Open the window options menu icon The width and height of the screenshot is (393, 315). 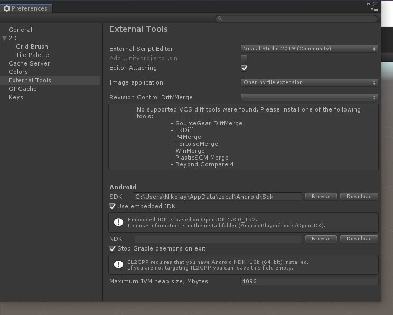click(375, 10)
